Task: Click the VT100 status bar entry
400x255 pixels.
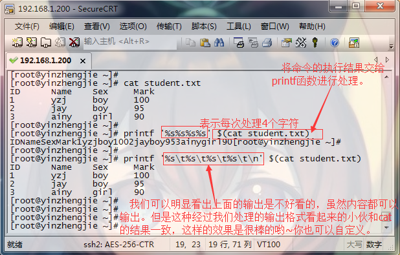Action: tap(269, 245)
